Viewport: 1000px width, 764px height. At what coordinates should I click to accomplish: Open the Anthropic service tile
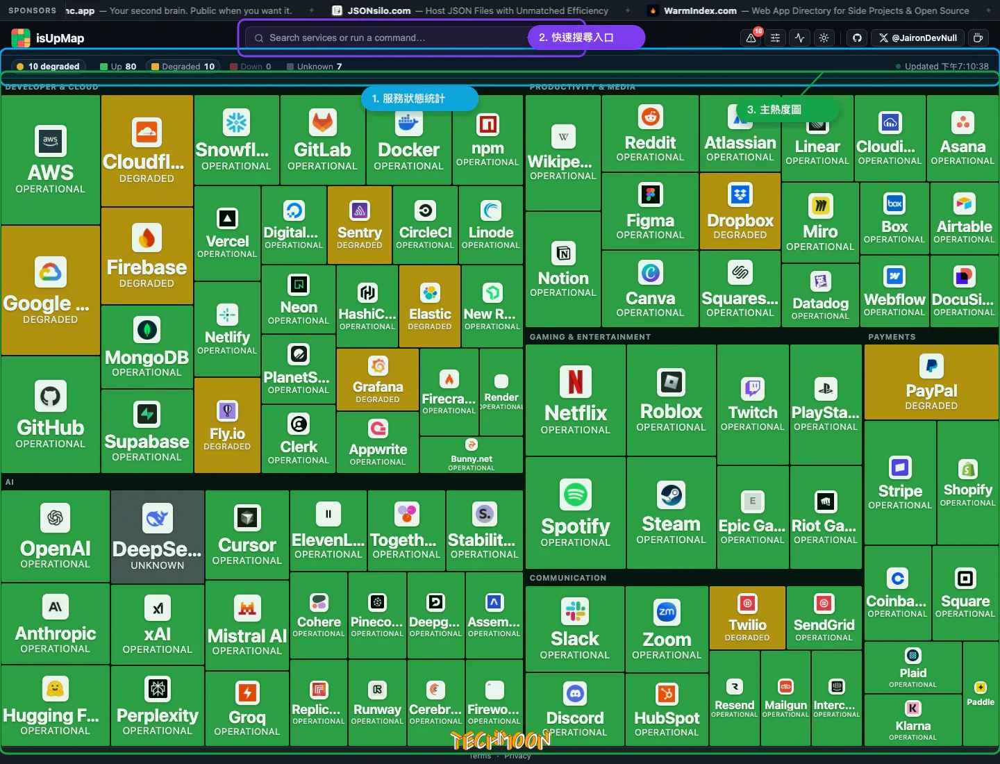[x=56, y=623]
